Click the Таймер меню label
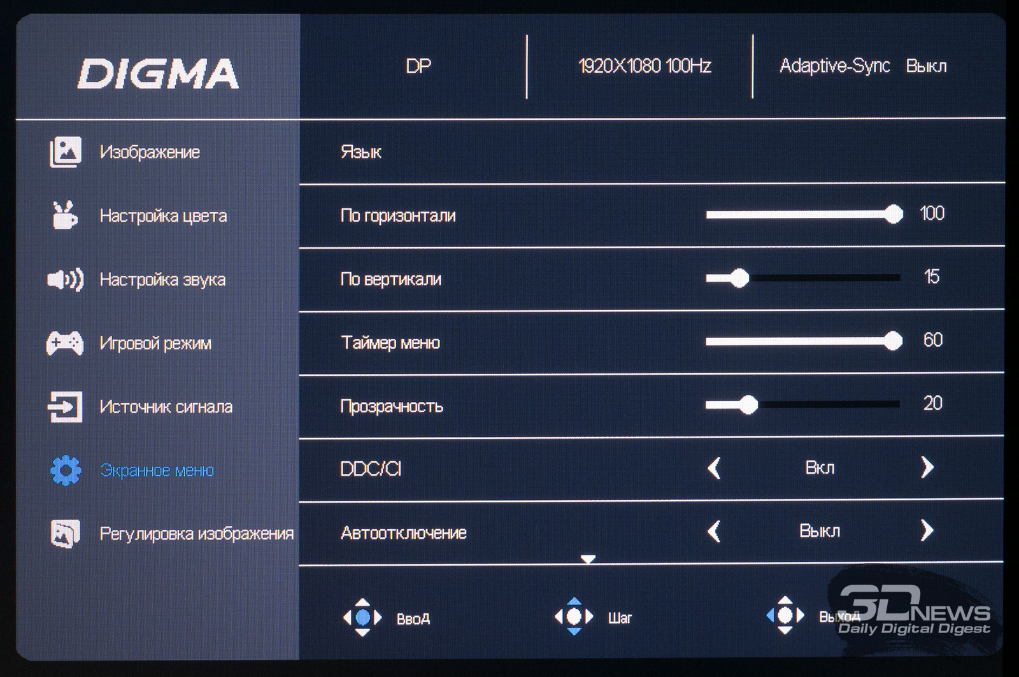Screen dimensions: 1019x677 coord(390,343)
